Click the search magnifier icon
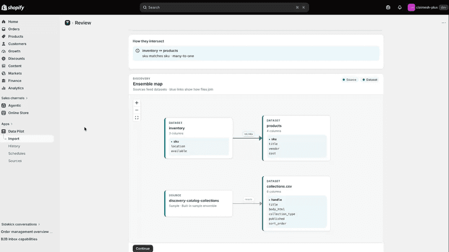This screenshot has width=449, height=252. point(145,8)
